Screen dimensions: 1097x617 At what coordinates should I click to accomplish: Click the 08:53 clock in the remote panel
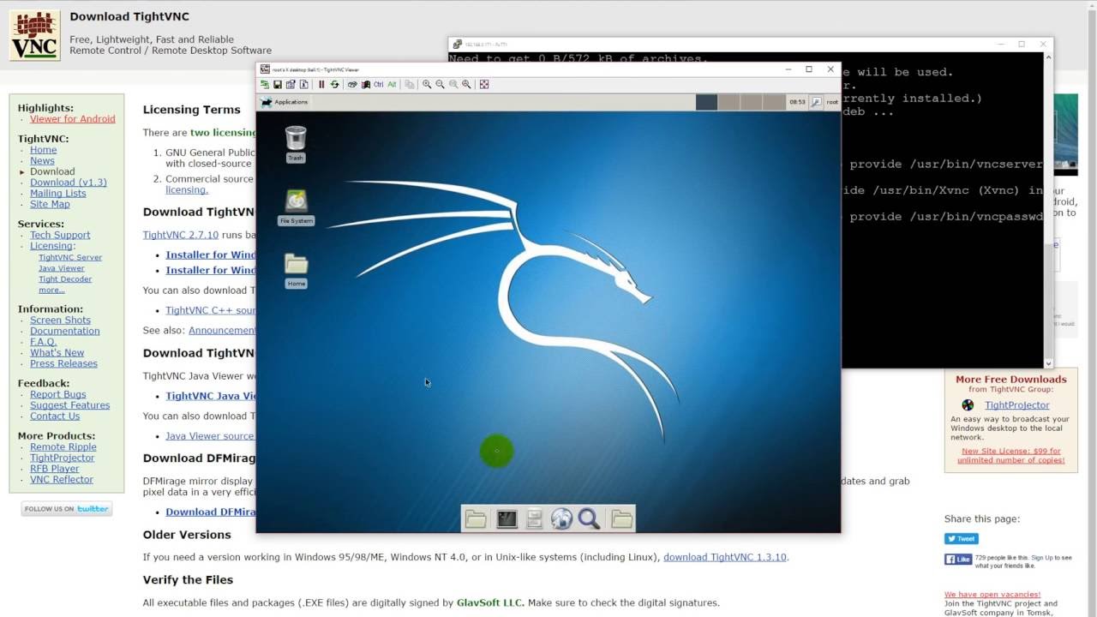click(x=797, y=102)
